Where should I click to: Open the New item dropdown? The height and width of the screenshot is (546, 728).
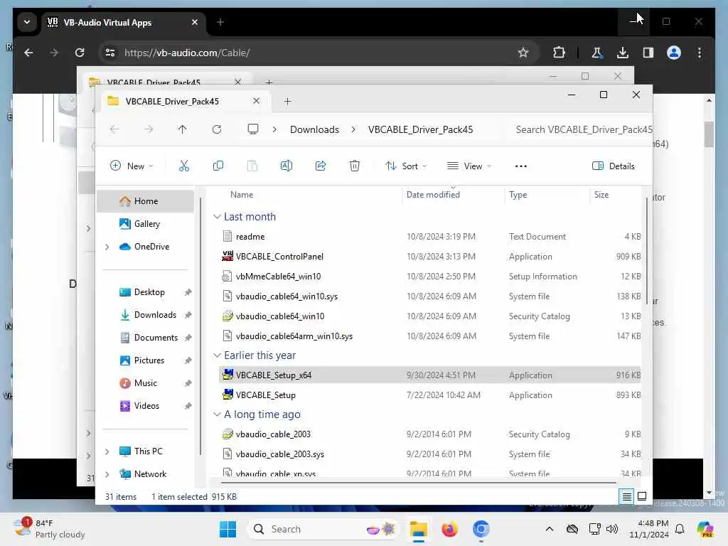click(x=132, y=166)
